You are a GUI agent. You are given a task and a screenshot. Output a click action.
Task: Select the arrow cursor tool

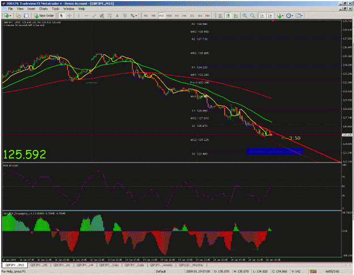click(61, 16)
